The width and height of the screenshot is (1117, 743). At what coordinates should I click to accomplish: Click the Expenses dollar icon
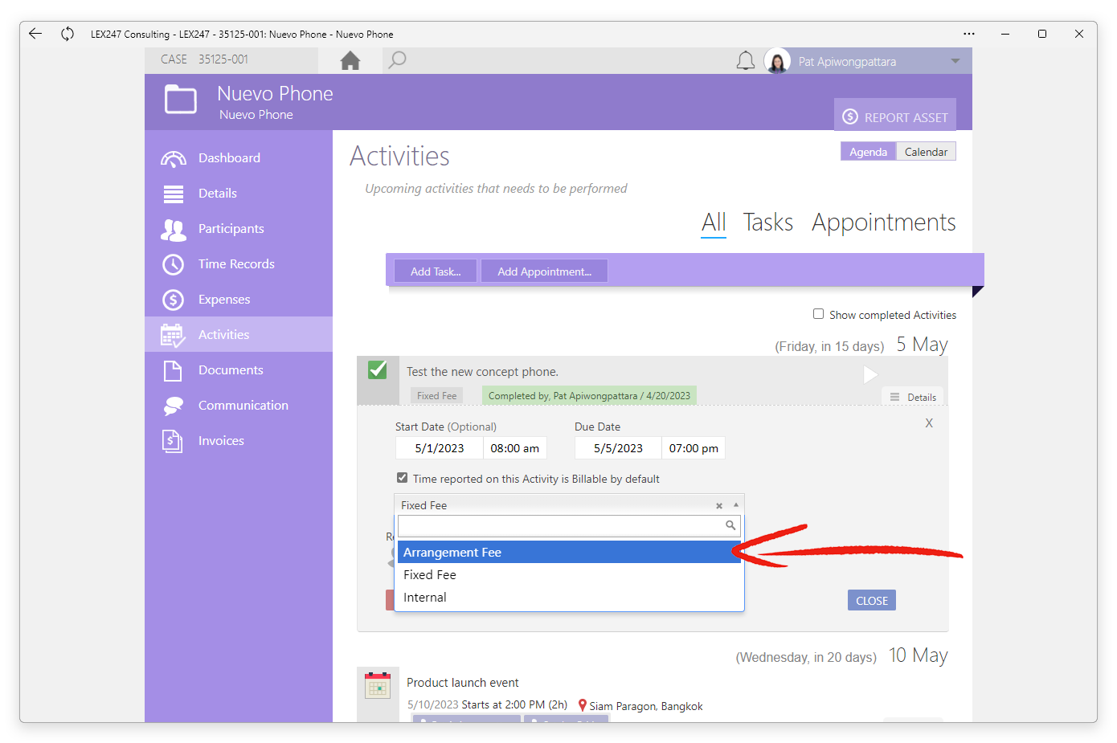click(173, 300)
